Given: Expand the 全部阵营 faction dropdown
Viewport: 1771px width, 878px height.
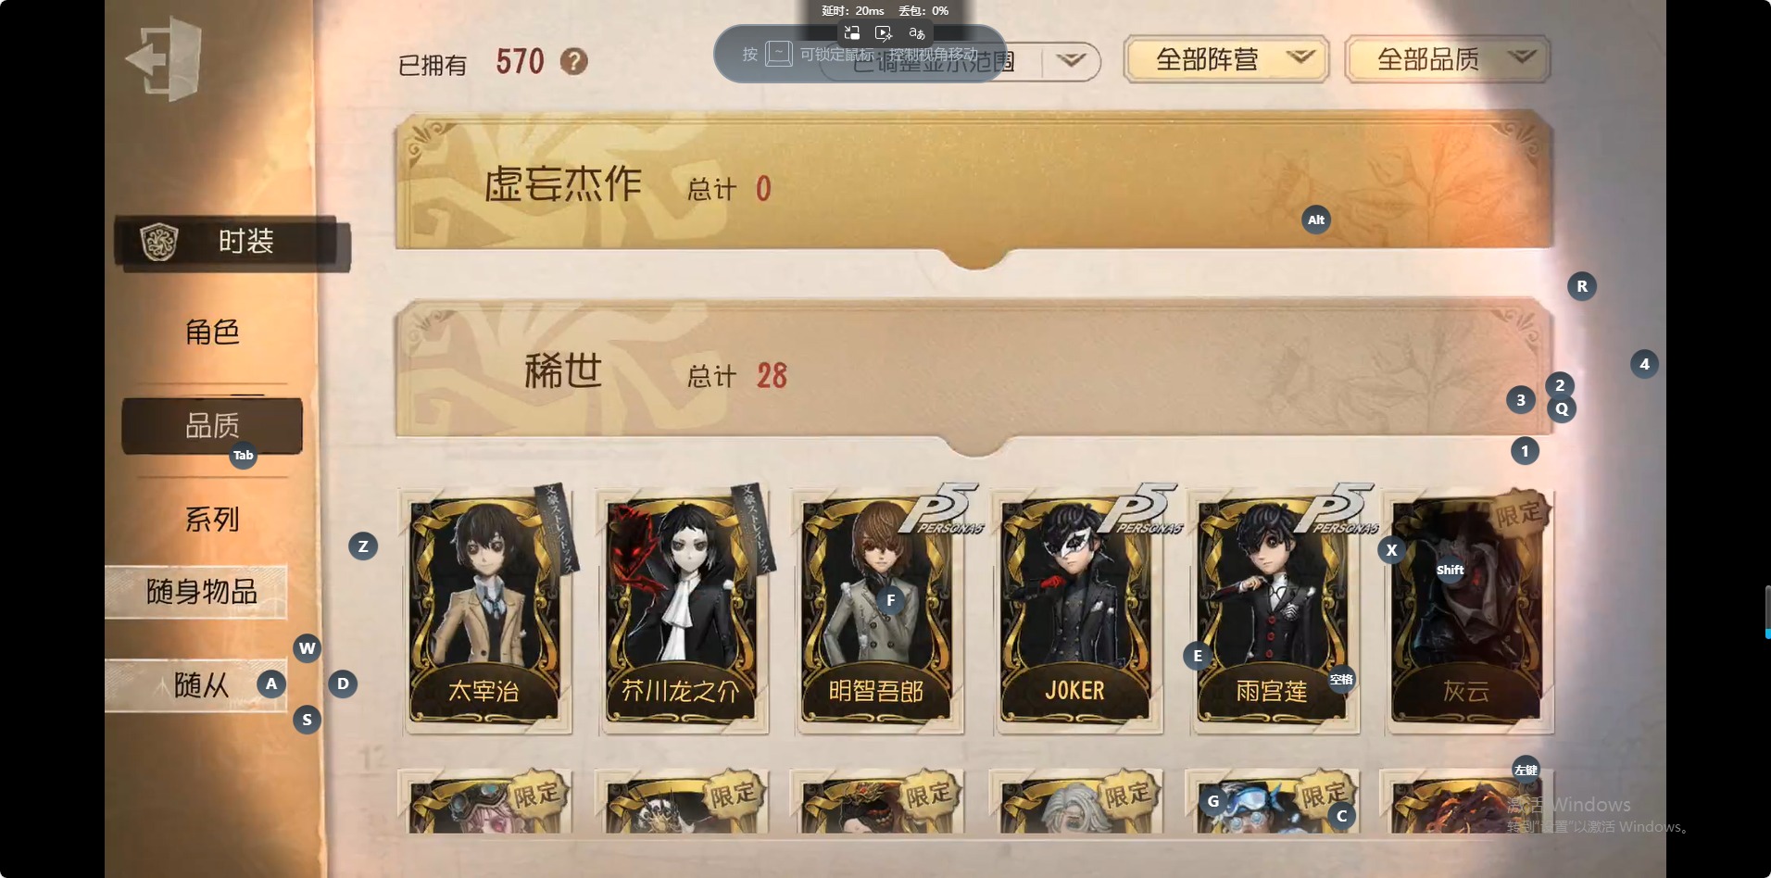Looking at the screenshot, I should [x=1226, y=60].
